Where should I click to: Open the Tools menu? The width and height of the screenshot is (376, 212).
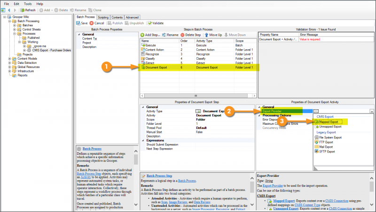coord(28,4)
